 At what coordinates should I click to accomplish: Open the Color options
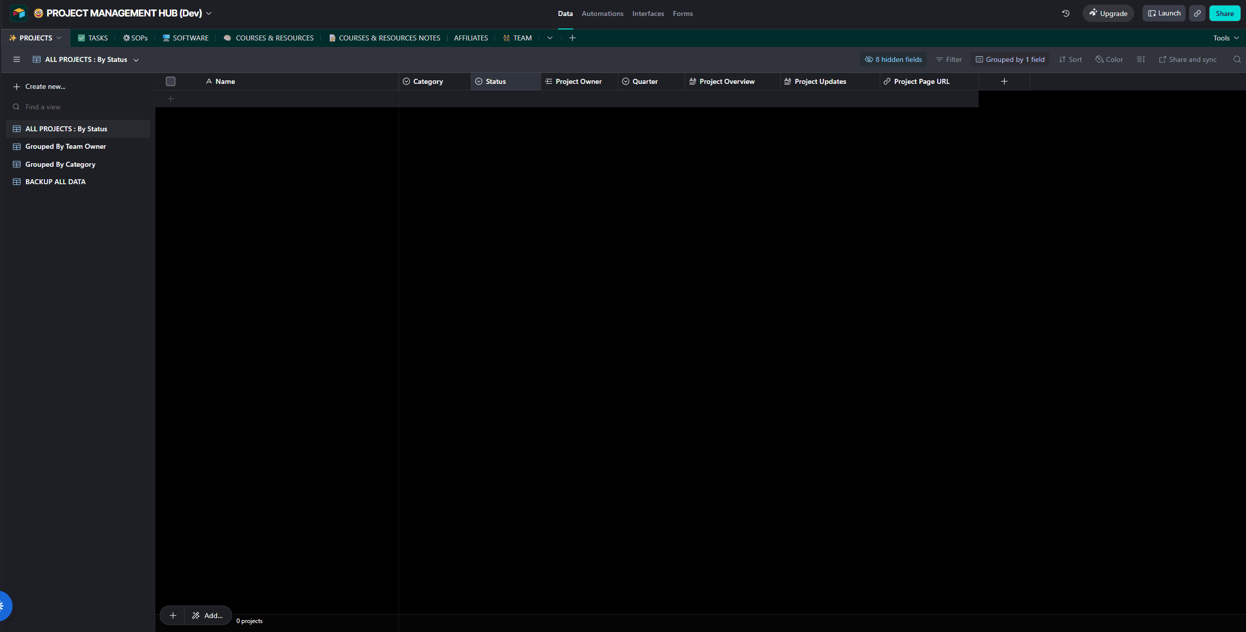[1109, 59]
